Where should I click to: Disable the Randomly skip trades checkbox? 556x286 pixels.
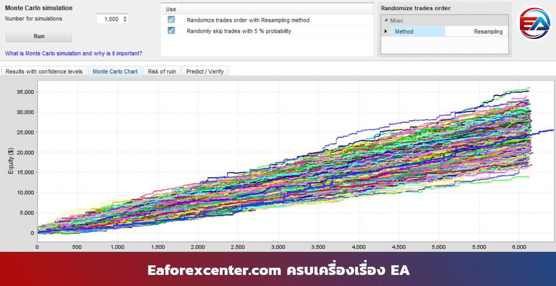point(171,31)
